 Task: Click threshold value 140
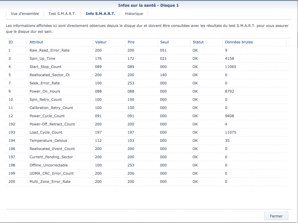(163, 75)
